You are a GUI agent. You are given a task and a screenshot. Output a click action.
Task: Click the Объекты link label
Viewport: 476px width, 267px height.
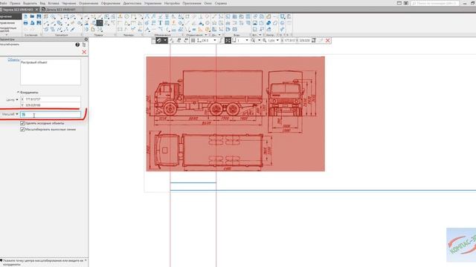(x=13, y=59)
